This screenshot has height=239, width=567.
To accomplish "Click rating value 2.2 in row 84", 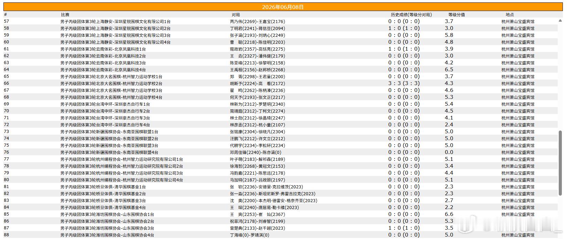I will point(449,207).
